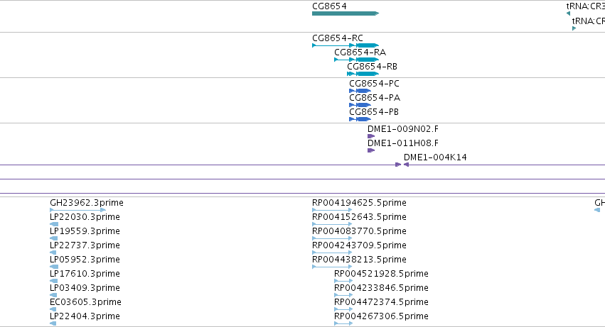Screen dimensions: 605x327
Task: Click the CG8654-RC transcript label
Action: pos(338,38)
